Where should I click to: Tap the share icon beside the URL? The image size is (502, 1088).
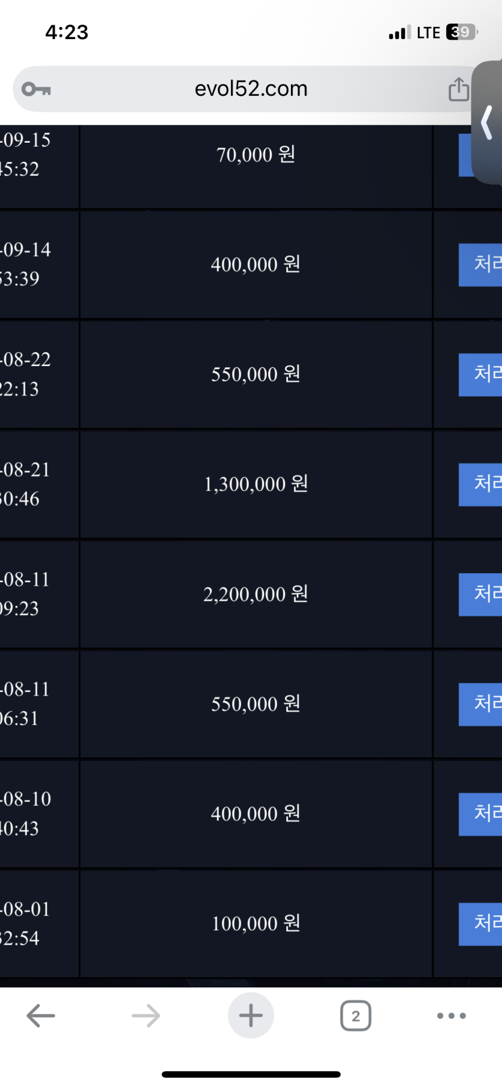(x=458, y=89)
